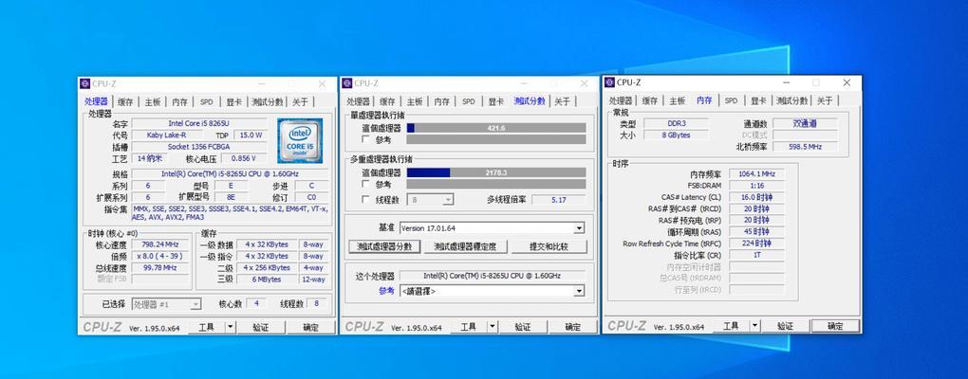Click the bus speed value 99.78 MHz

pos(159,268)
